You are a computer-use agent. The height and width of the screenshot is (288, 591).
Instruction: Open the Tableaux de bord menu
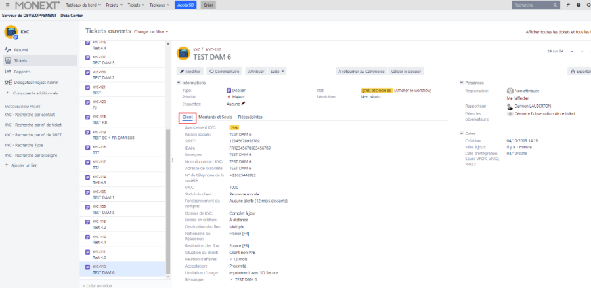pos(81,5)
